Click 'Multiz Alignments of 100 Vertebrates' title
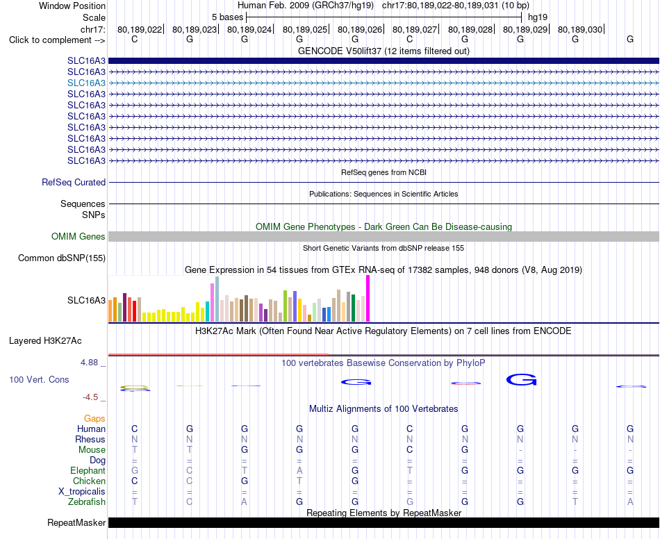Viewport: 660px width, 539px height. click(x=383, y=408)
